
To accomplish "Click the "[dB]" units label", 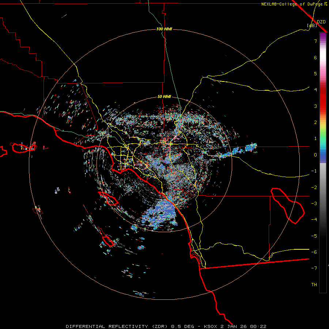I will (x=312, y=25).
